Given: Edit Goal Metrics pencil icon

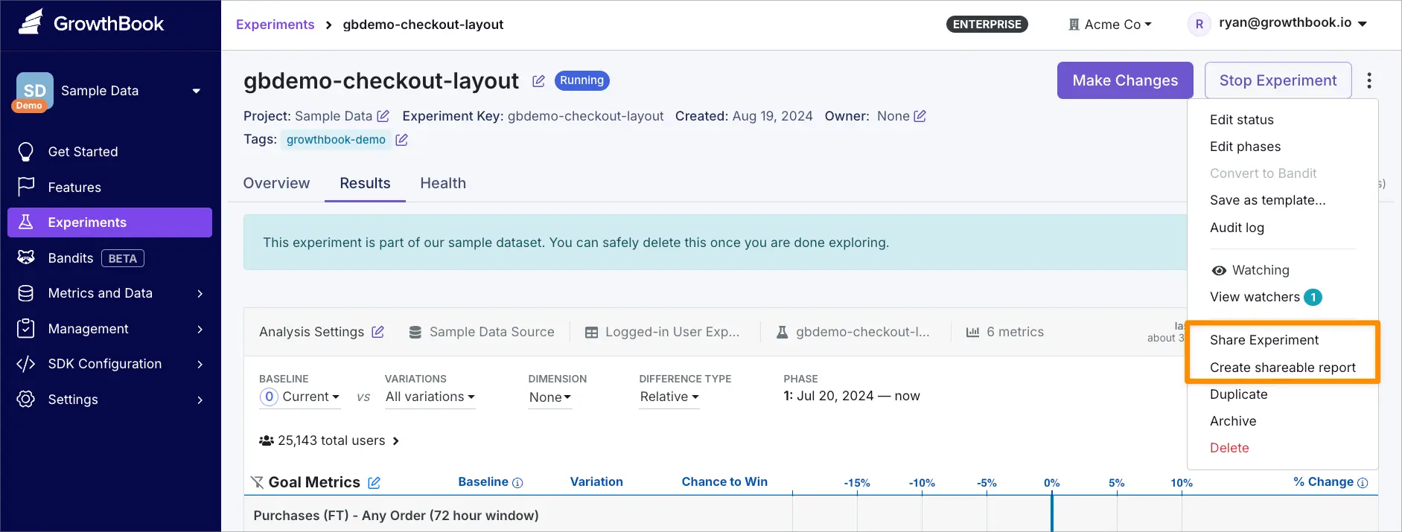Looking at the screenshot, I should pos(374,483).
